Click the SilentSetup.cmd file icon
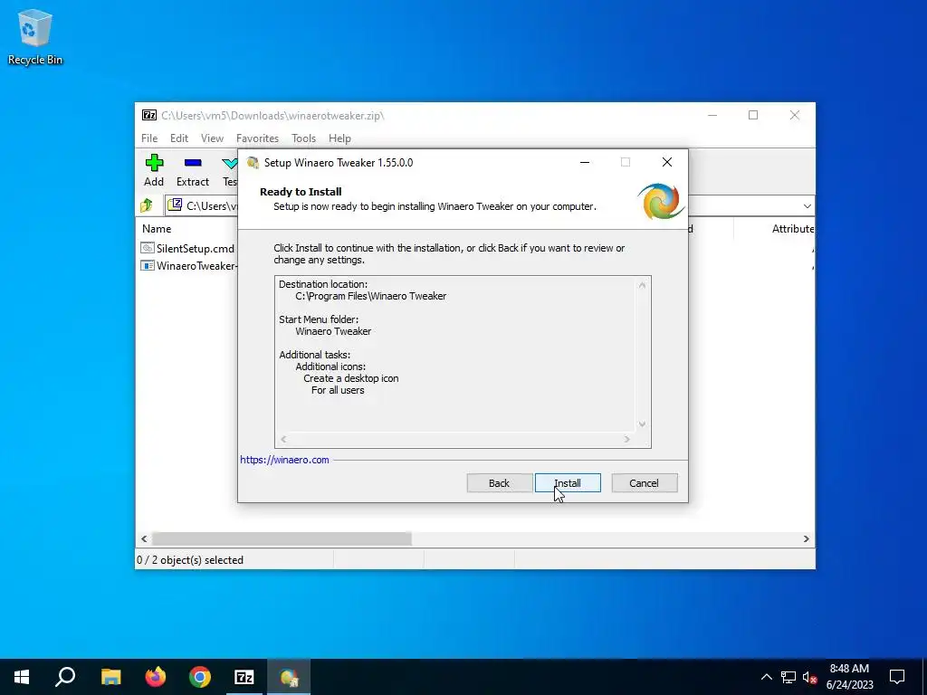This screenshot has height=695, width=927. point(148,248)
